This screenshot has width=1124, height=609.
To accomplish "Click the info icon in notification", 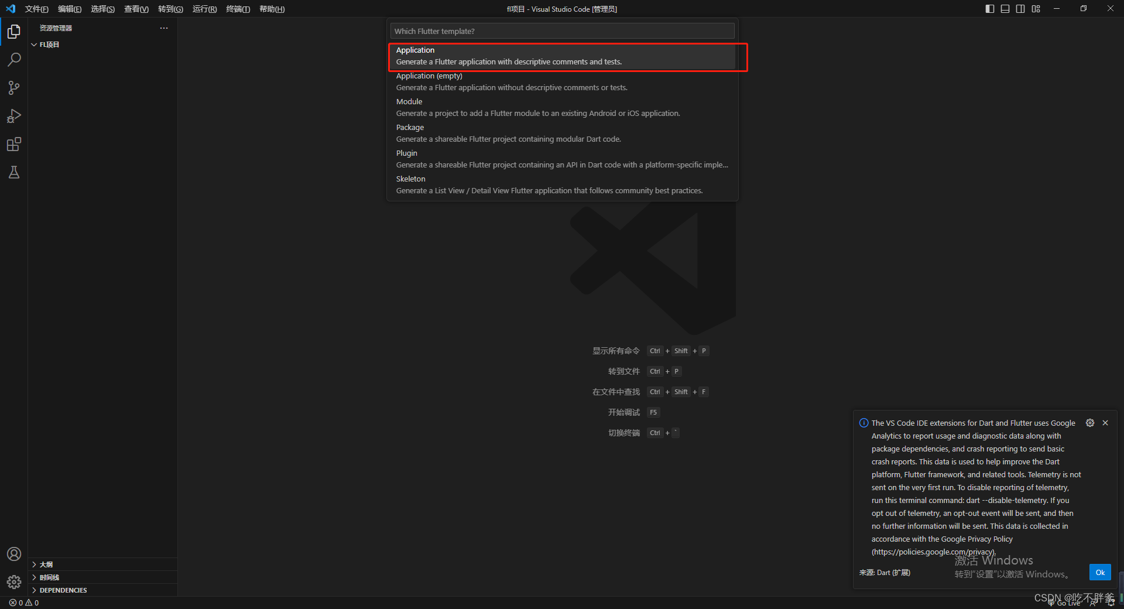I will [x=863, y=423].
